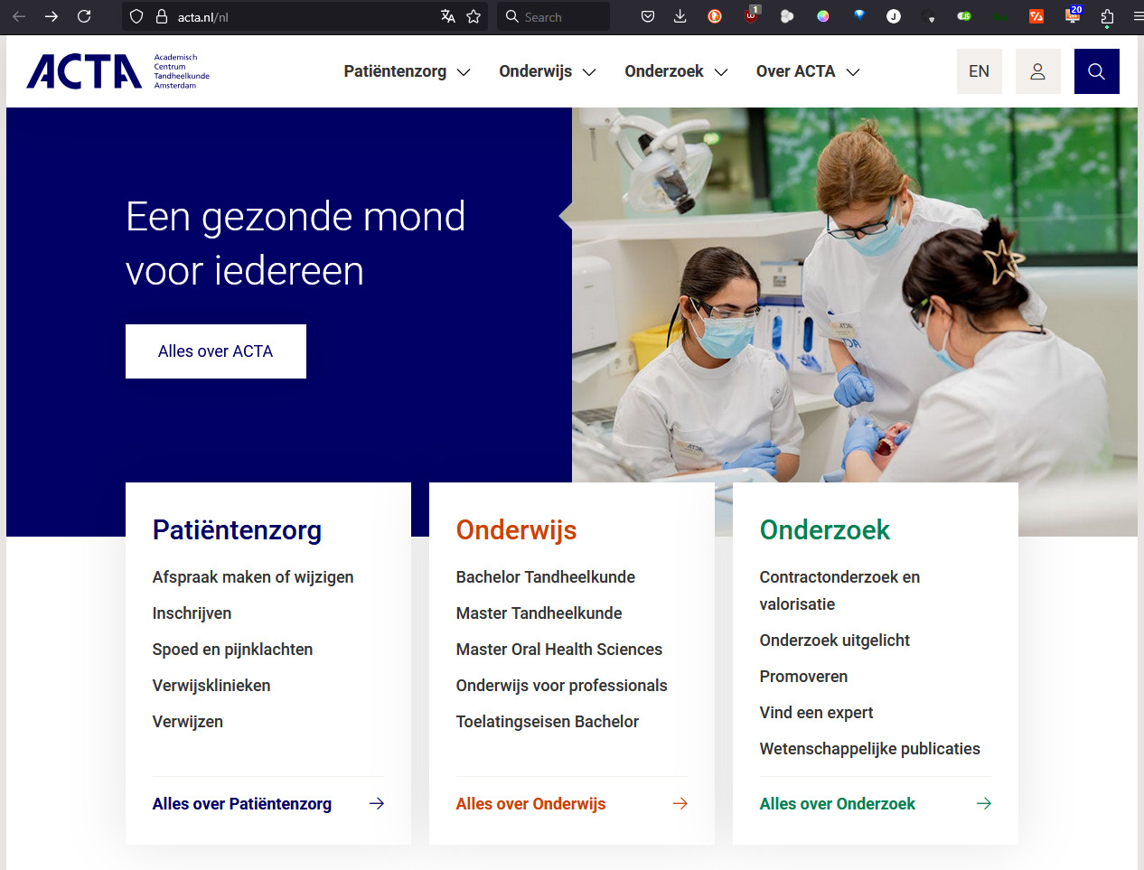Go back to the previous page

tap(19, 16)
